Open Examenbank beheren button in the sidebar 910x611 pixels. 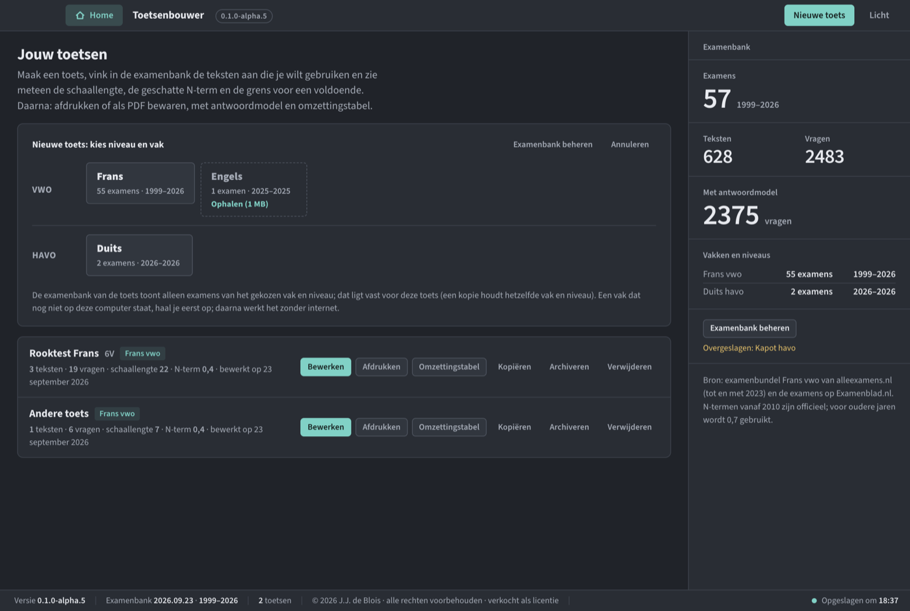(749, 328)
